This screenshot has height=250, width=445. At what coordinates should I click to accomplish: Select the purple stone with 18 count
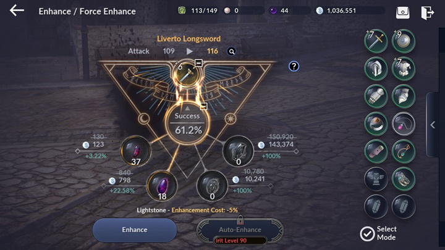(162, 186)
